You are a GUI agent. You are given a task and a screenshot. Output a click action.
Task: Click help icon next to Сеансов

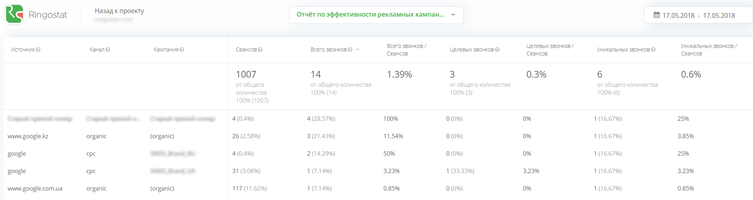pos(260,50)
